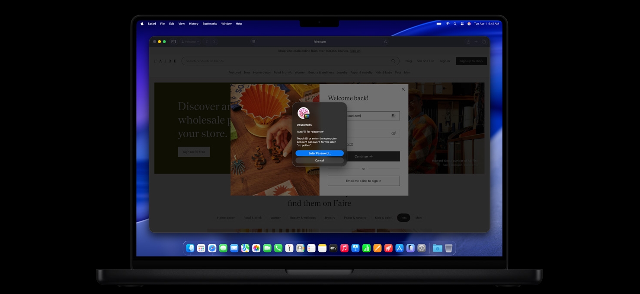640x294 pixels.
Task: Select the Kids & baby category pill
Action: [x=384, y=218]
